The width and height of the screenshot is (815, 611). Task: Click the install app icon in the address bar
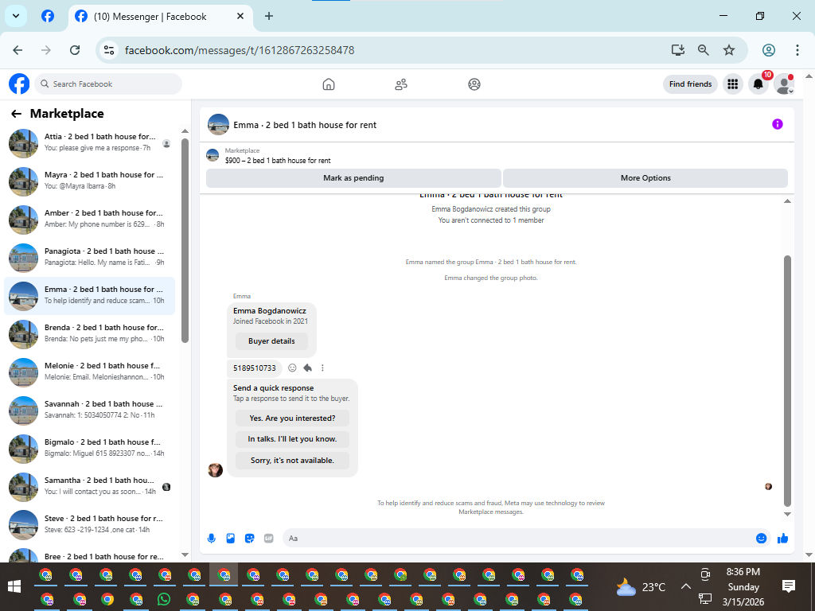tap(678, 50)
